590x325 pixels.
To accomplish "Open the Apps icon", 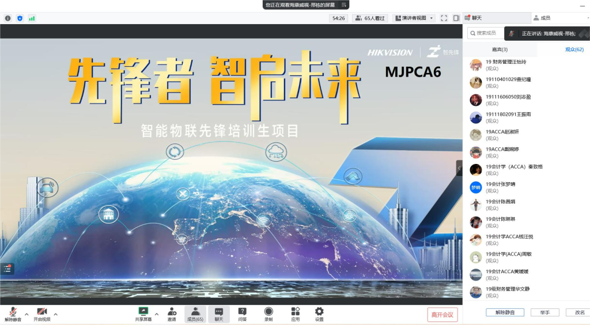I will [295, 311].
